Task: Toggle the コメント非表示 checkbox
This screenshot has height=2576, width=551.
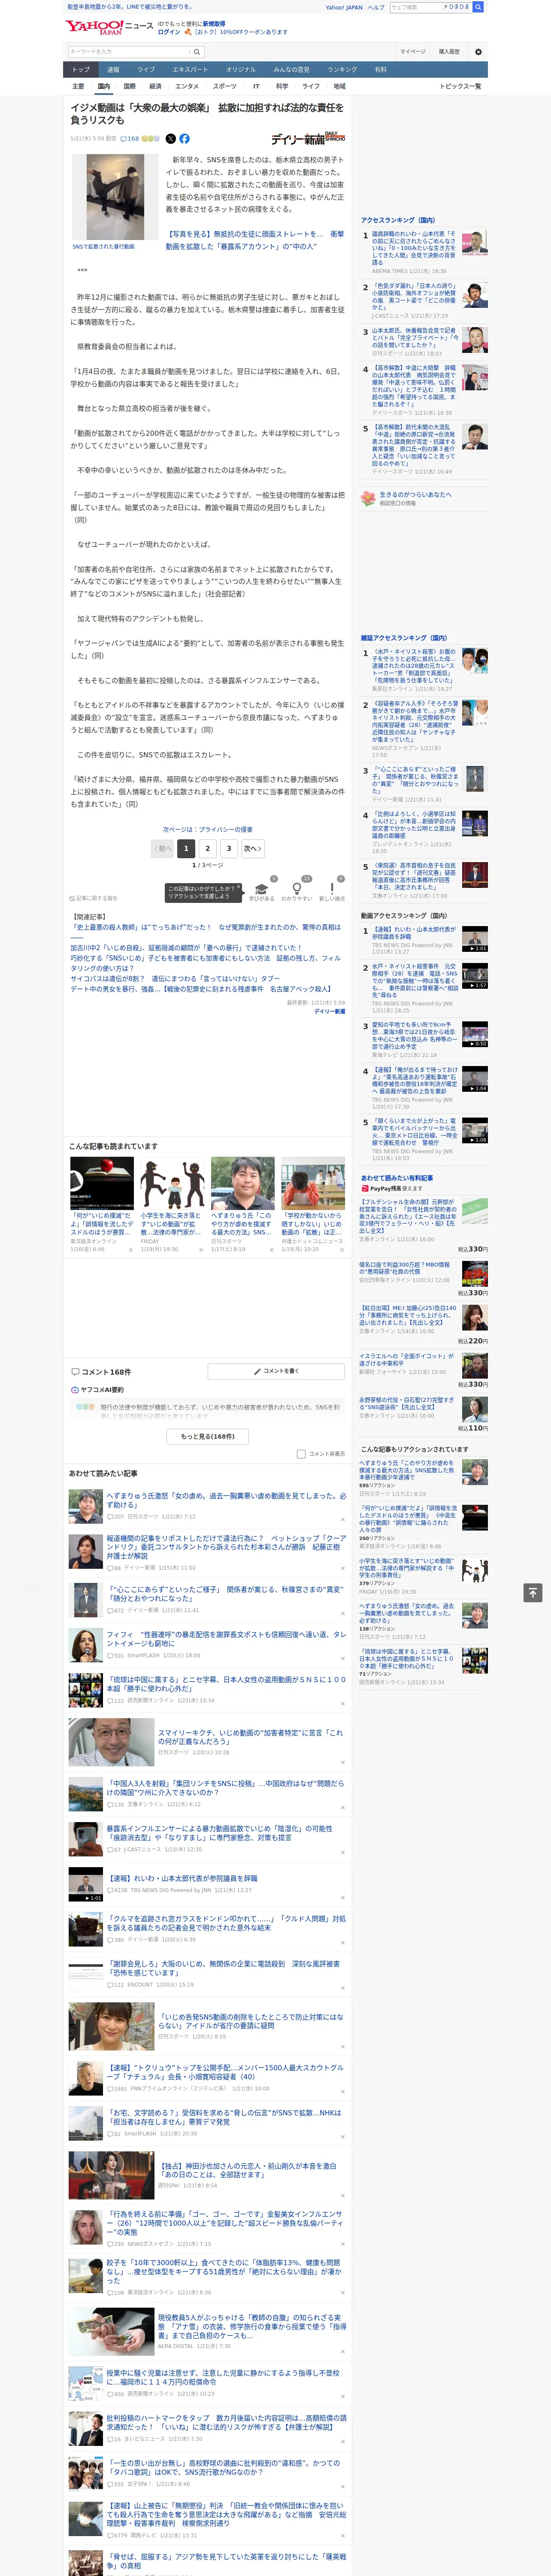Action: click(x=301, y=1454)
